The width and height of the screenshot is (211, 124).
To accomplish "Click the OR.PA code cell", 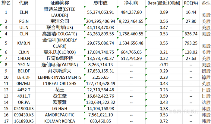I will coord(24,103).
